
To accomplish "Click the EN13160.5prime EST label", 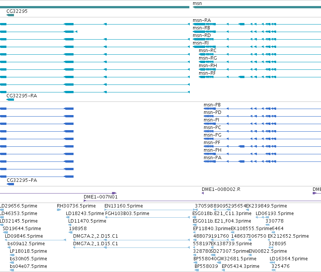I will 124,206.
